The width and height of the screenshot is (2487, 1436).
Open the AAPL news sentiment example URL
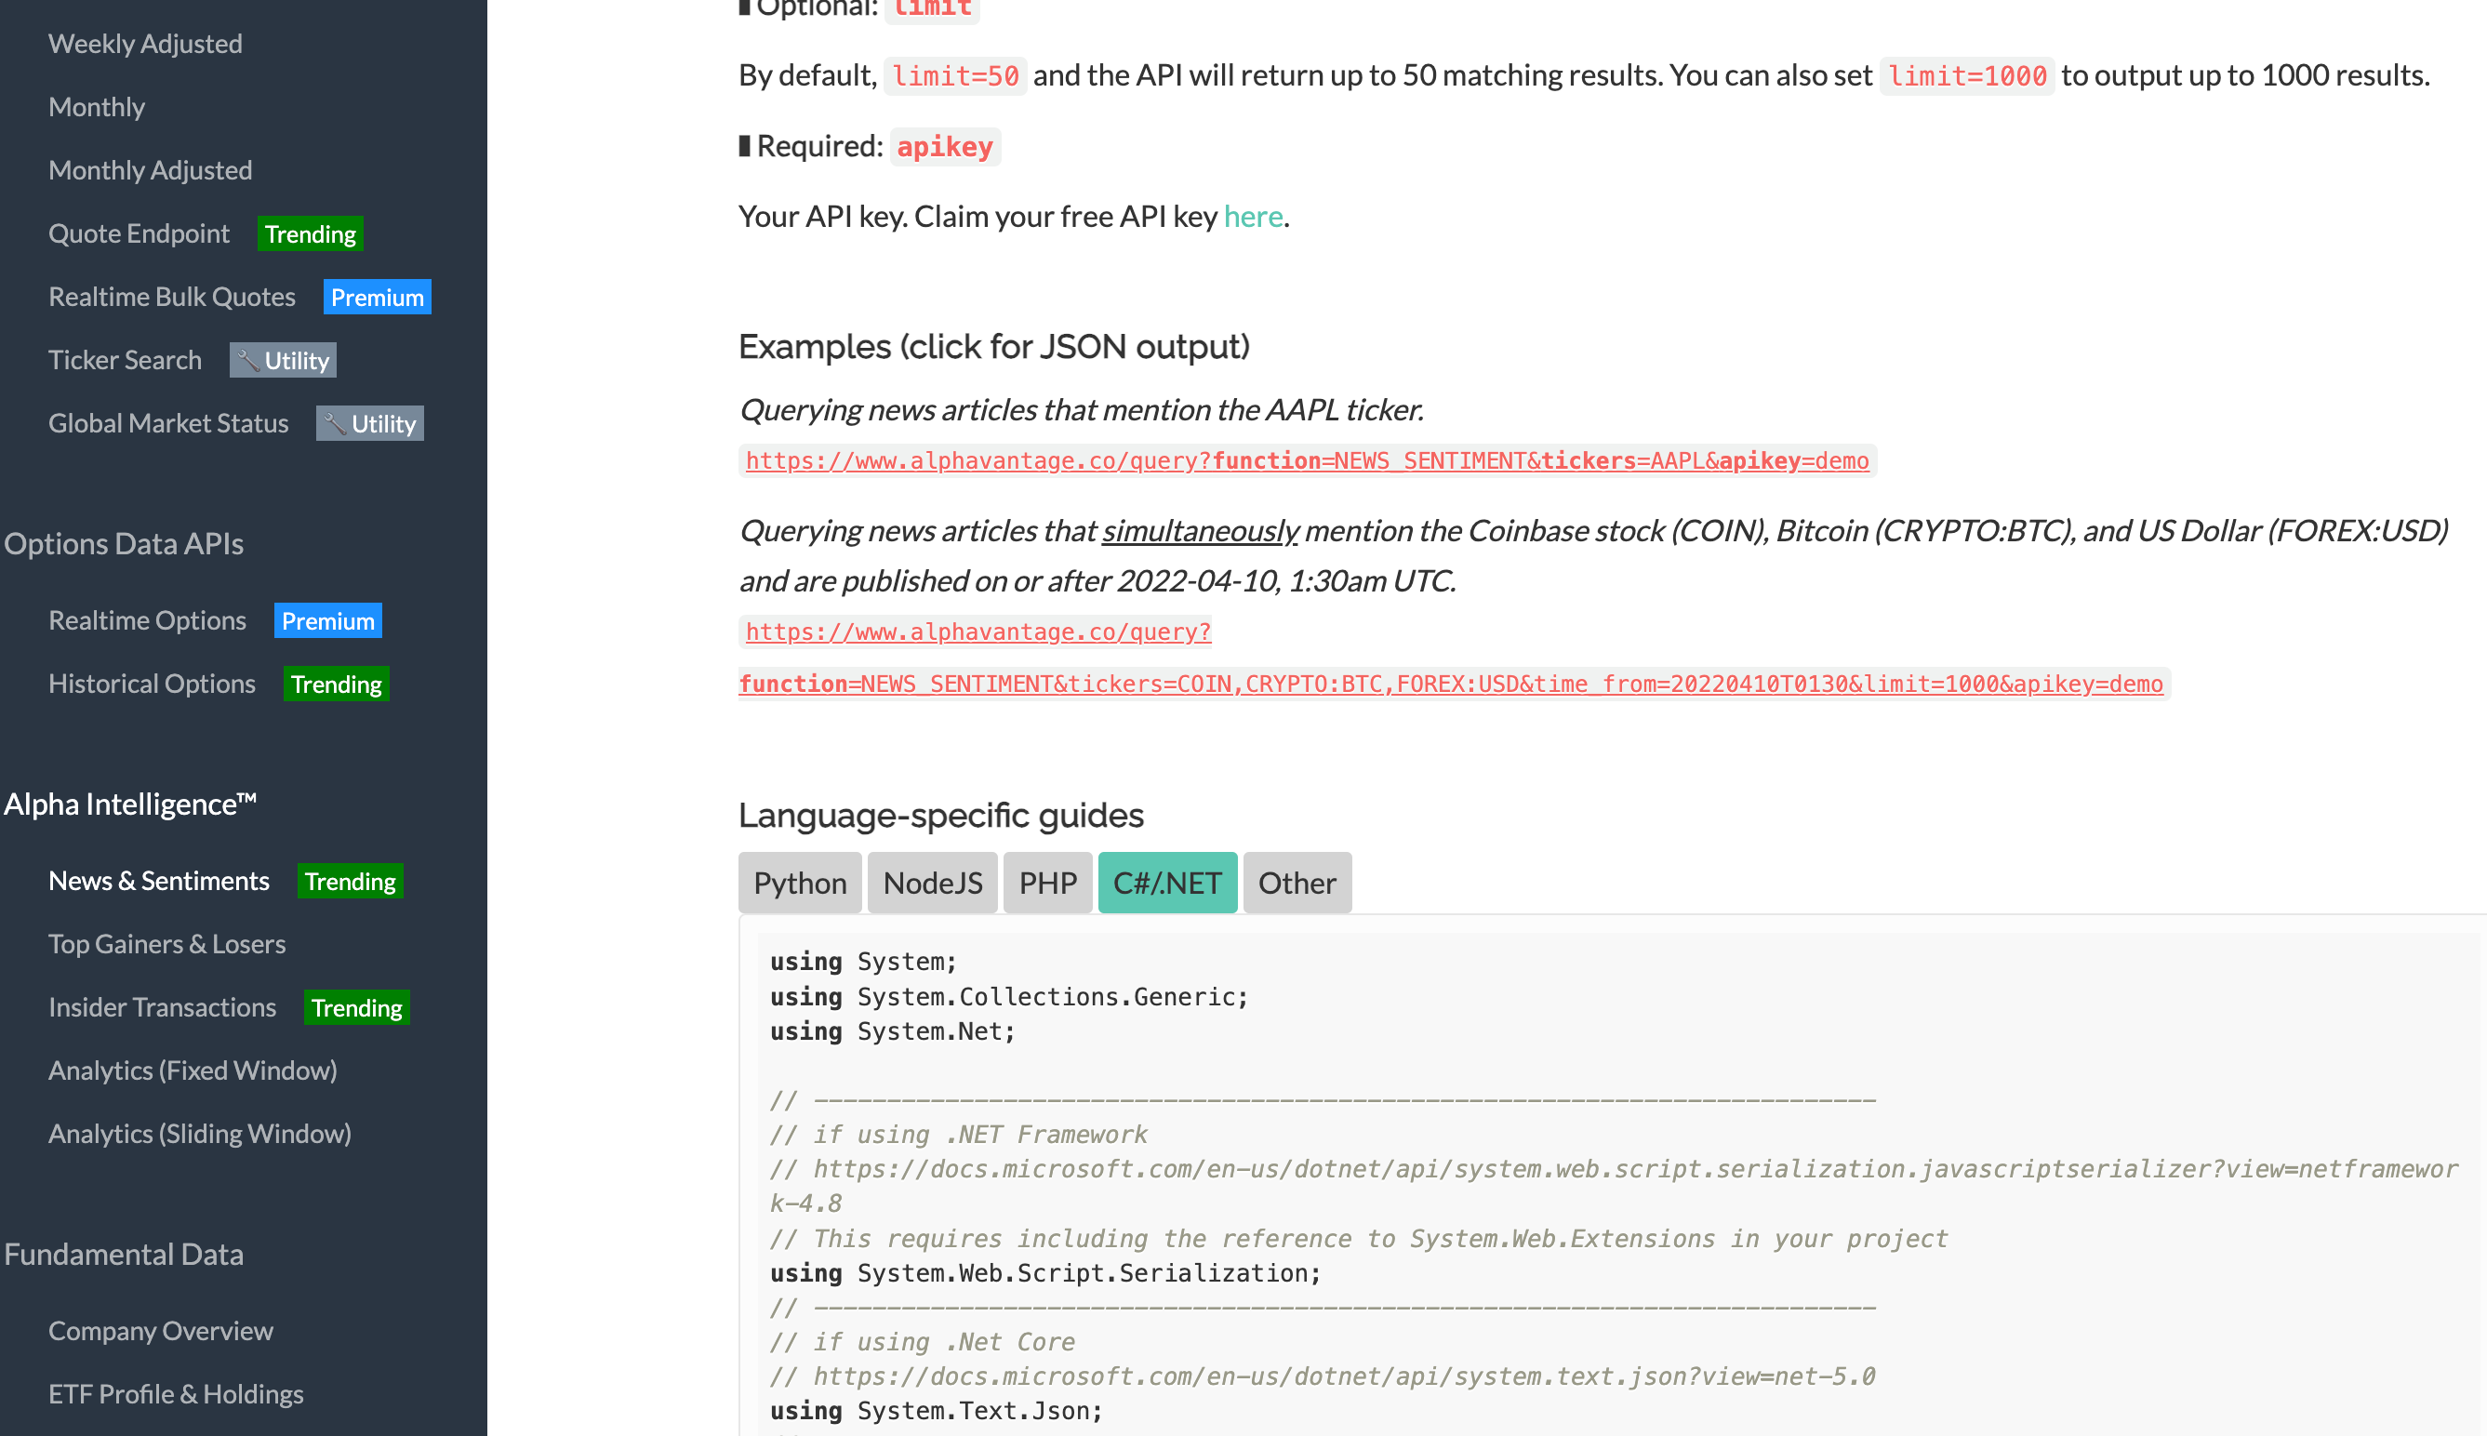pos(1307,460)
